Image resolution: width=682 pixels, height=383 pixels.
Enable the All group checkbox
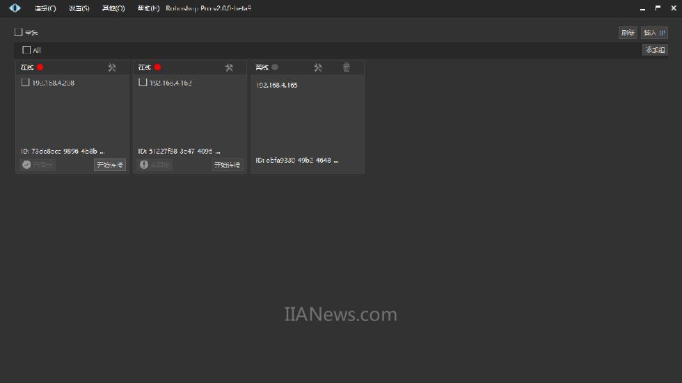point(26,50)
